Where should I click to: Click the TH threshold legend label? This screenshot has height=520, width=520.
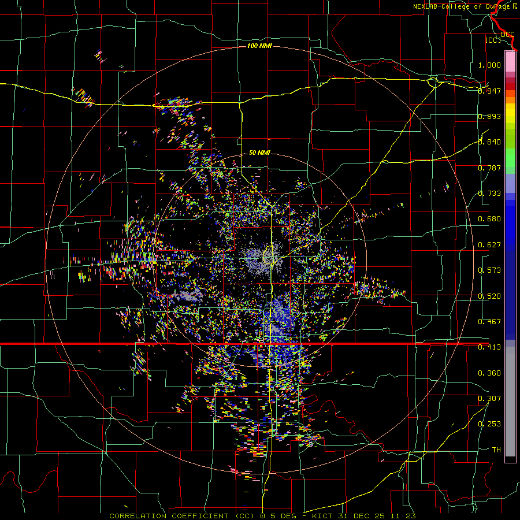point(496,450)
